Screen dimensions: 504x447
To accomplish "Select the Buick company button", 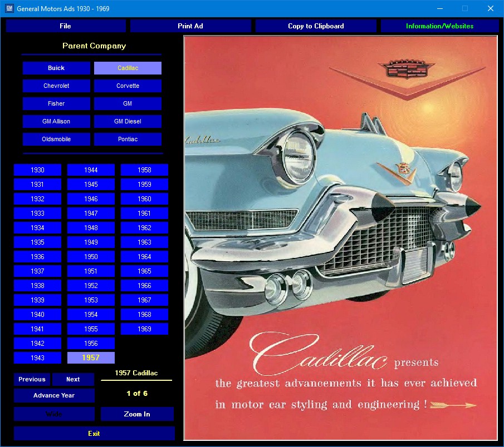I will 56,68.
